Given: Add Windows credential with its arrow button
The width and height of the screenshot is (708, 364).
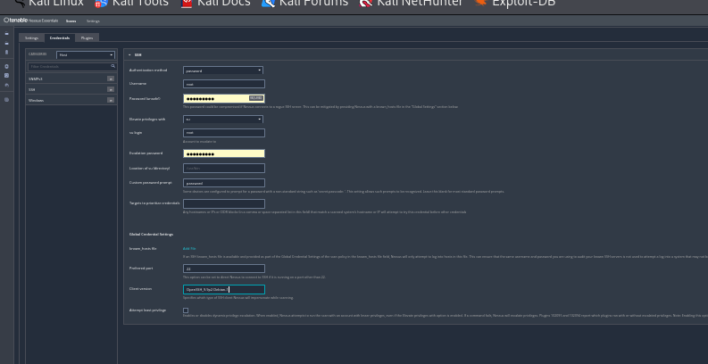Looking at the screenshot, I should click(x=110, y=100).
